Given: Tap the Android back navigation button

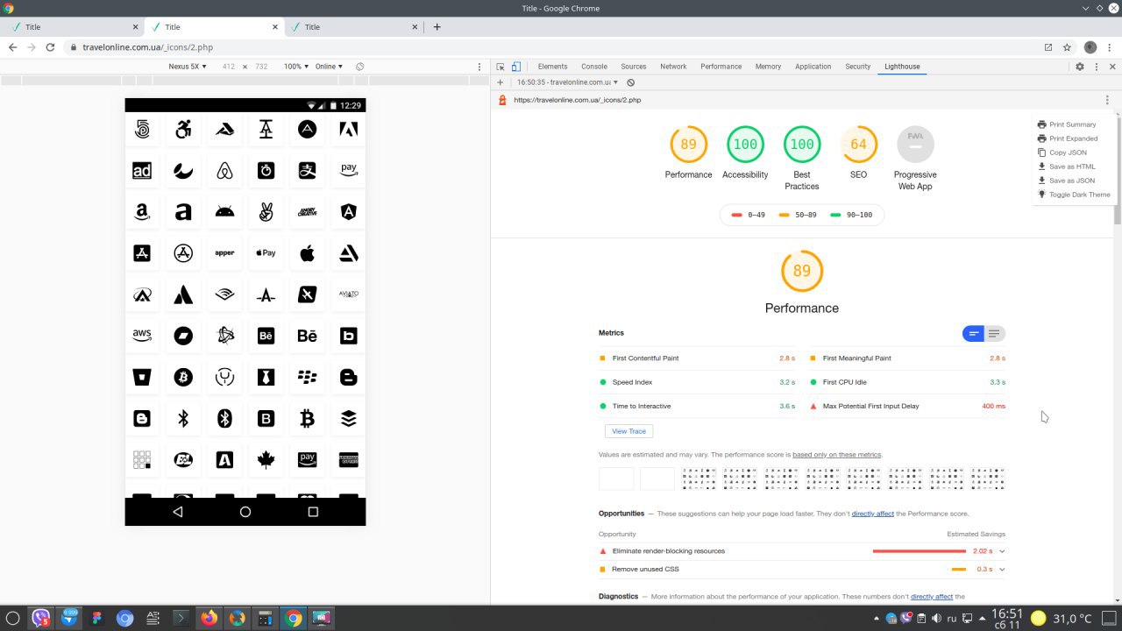Looking at the screenshot, I should pos(178,512).
